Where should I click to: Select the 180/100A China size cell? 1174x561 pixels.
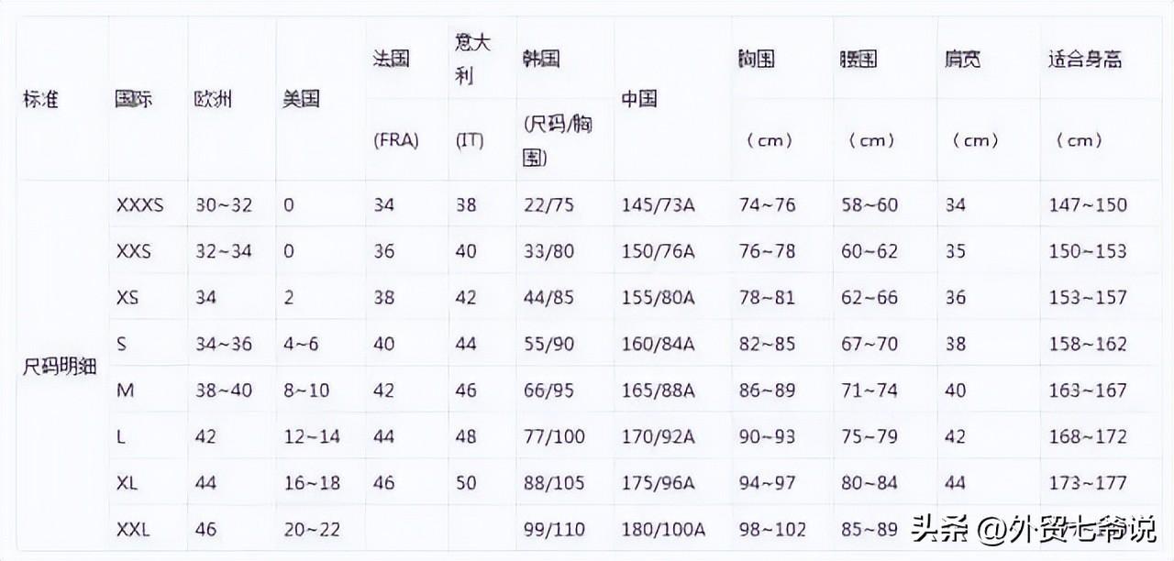click(662, 529)
